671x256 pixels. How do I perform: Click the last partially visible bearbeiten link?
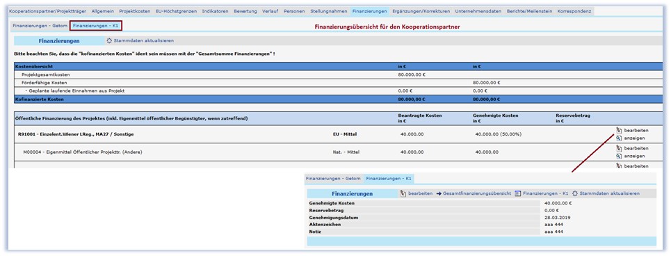pos(636,166)
